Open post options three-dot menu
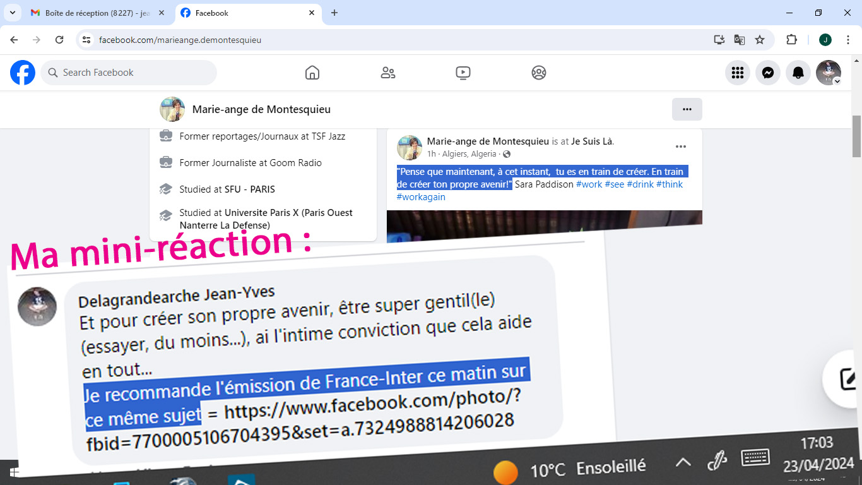Screen dimensions: 862x485 click(681, 147)
